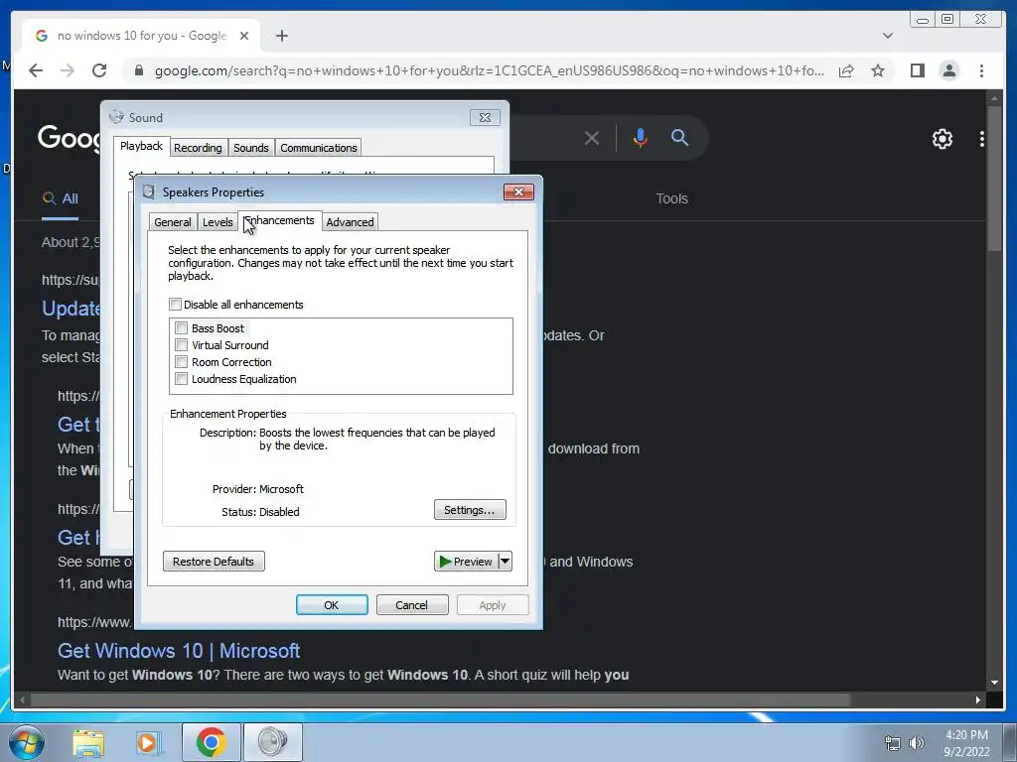Click Restore Defaults button
1017x762 pixels.
(214, 562)
